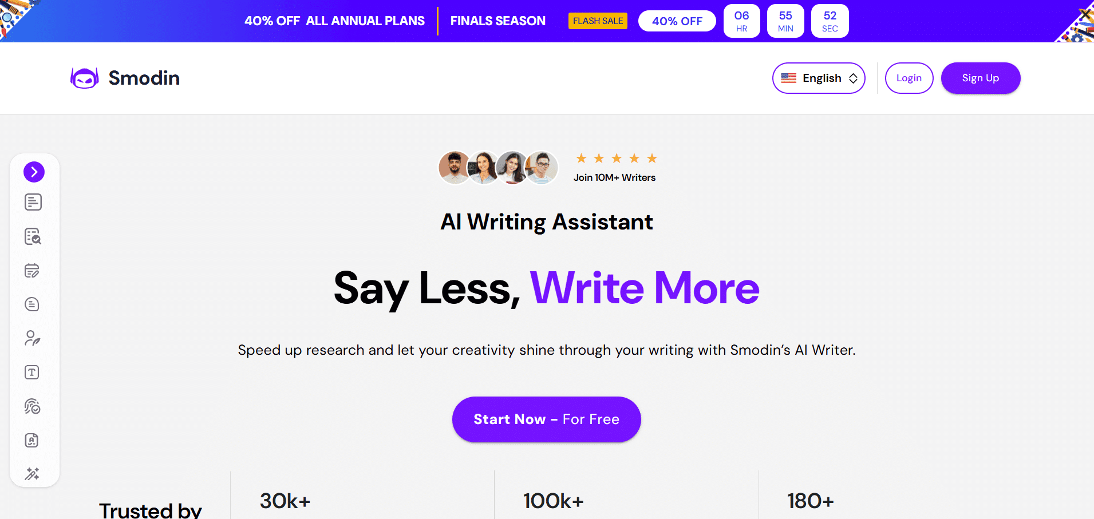Screen dimensions: 1094x519
Task: Click the writers' avatar group photos
Action: pos(498,168)
